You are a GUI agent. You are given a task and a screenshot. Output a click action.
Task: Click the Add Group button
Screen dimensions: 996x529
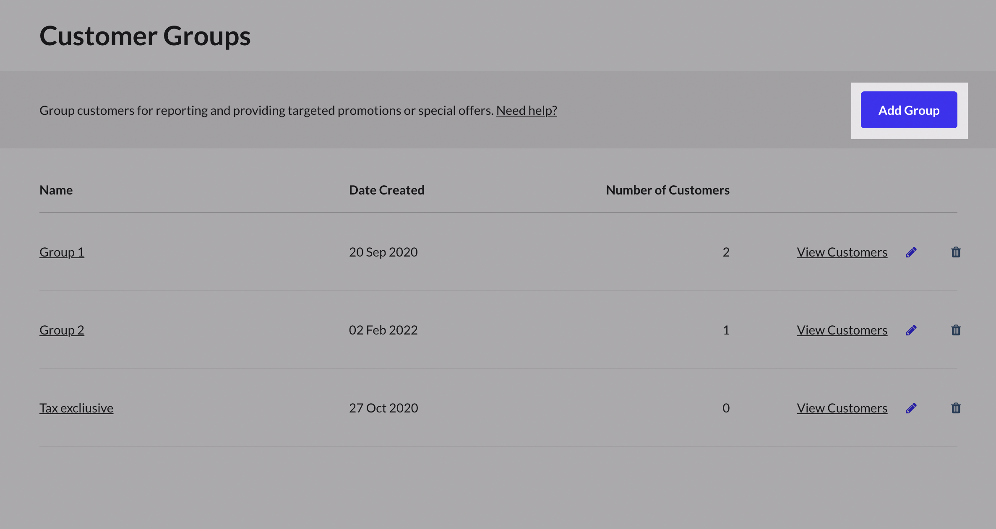click(909, 110)
